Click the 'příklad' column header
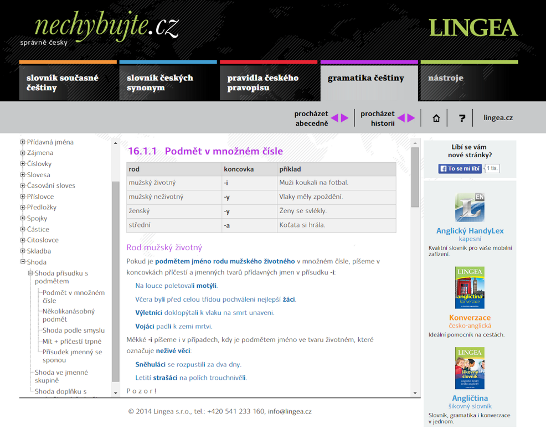Image resolution: width=546 pixels, height=429 pixels. pyautogui.click(x=336, y=169)
